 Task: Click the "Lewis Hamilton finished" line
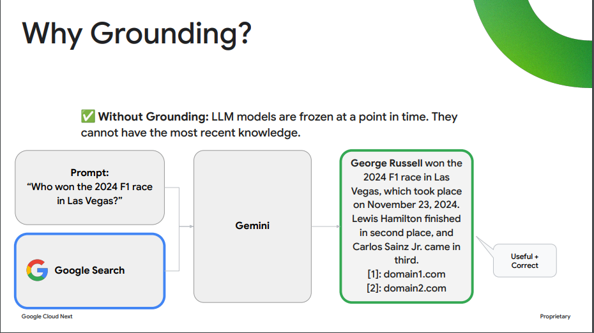point(406,219)
